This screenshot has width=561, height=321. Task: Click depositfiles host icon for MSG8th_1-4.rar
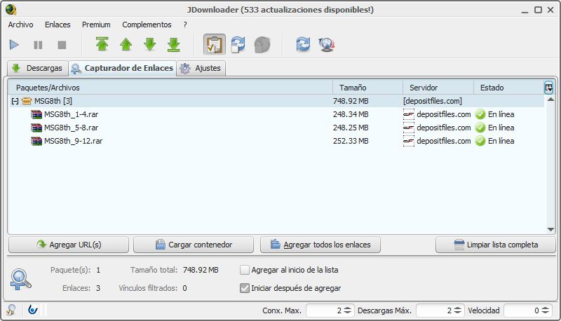(409, 114)
